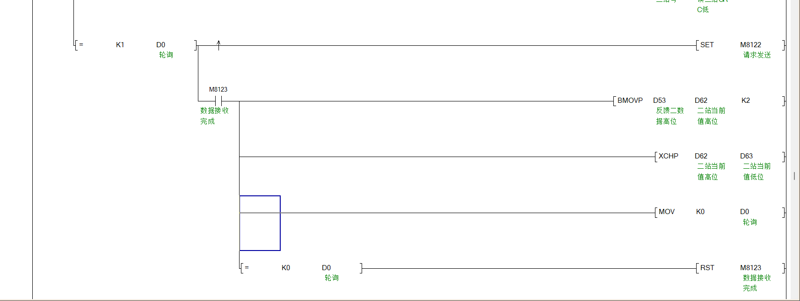Click the M8123 normally-open contact symbol

pyautogui.click(x=218, y=101)
